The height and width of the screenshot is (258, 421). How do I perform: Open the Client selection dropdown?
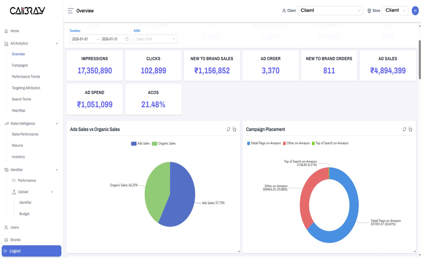pyautogui.click(x=330, y=11)
